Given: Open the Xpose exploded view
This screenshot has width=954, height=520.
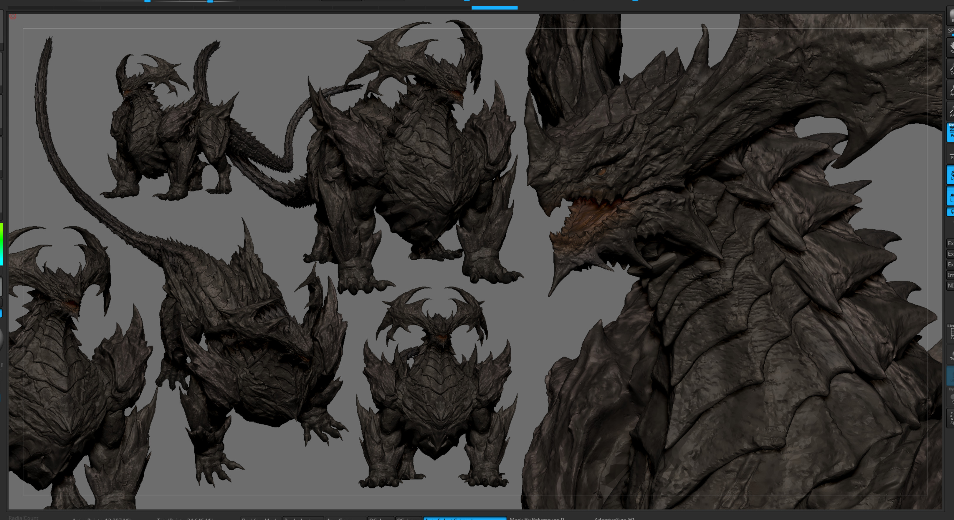Looking at the screenshot, I should click(950, 418).
